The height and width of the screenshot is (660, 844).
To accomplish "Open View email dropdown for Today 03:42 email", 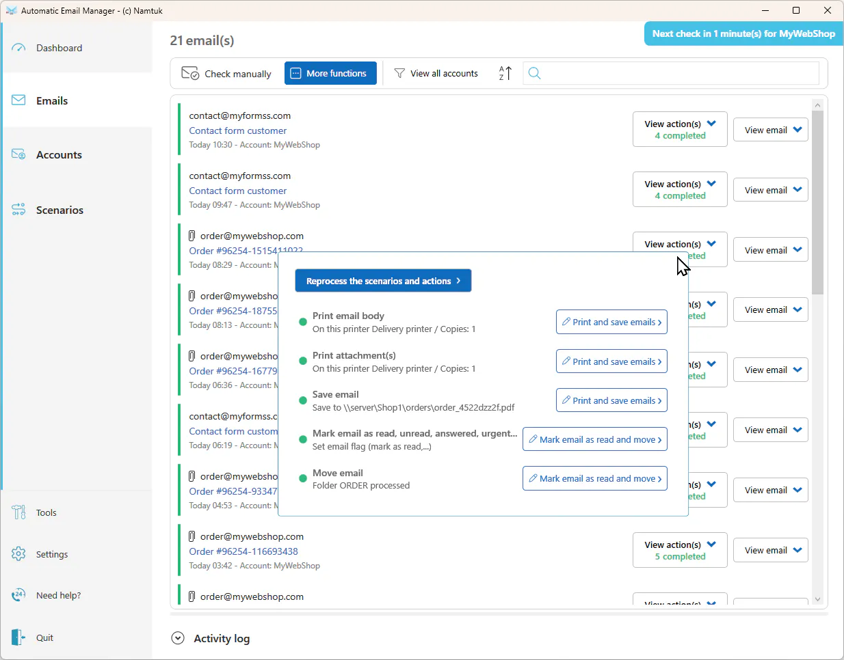I will click(x=771, y=550).
